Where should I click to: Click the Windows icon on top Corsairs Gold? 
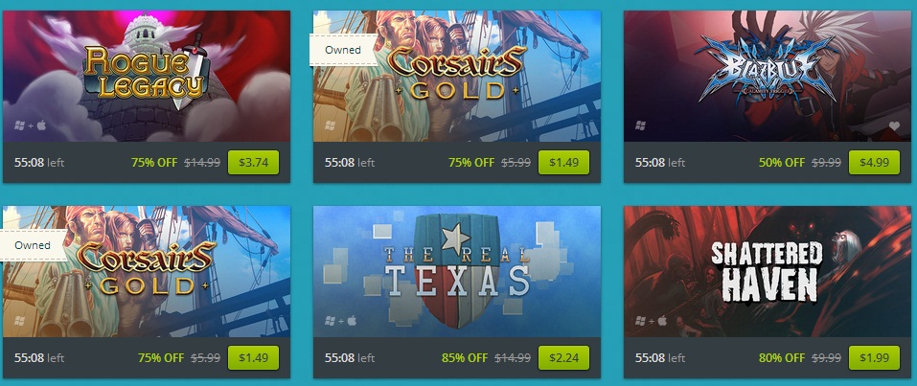(330, 125)
